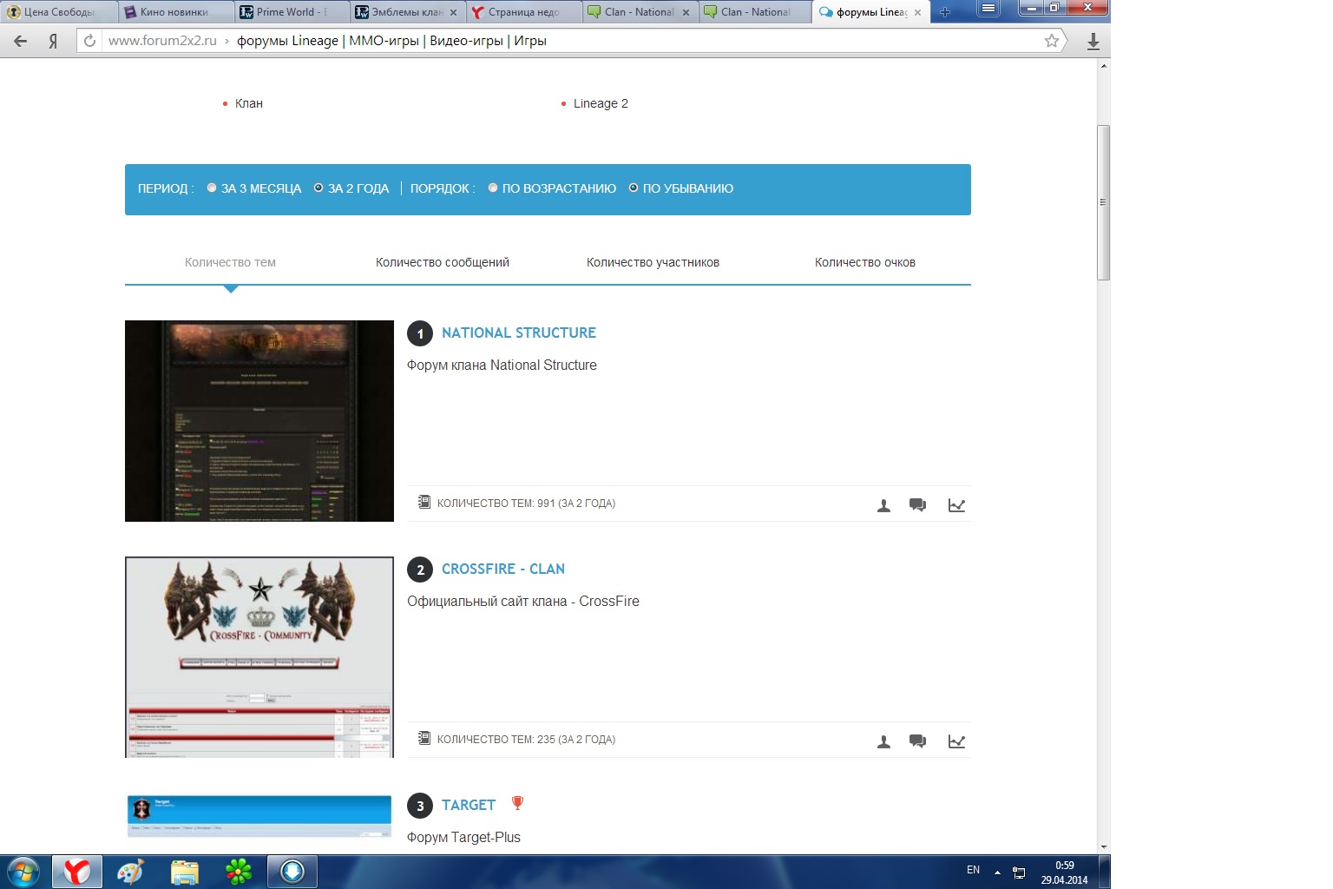Open the browser settings menu icon

pyautogui.click(x=988, y=8)
